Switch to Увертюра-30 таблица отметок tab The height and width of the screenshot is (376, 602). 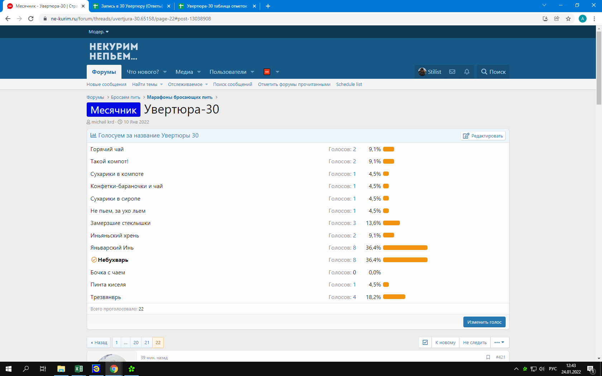coord(217,6)
